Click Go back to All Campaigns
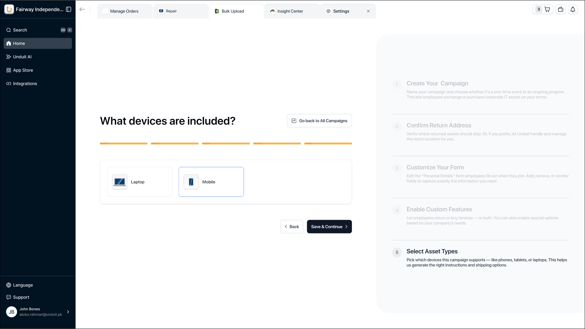 tap(319, 121)
